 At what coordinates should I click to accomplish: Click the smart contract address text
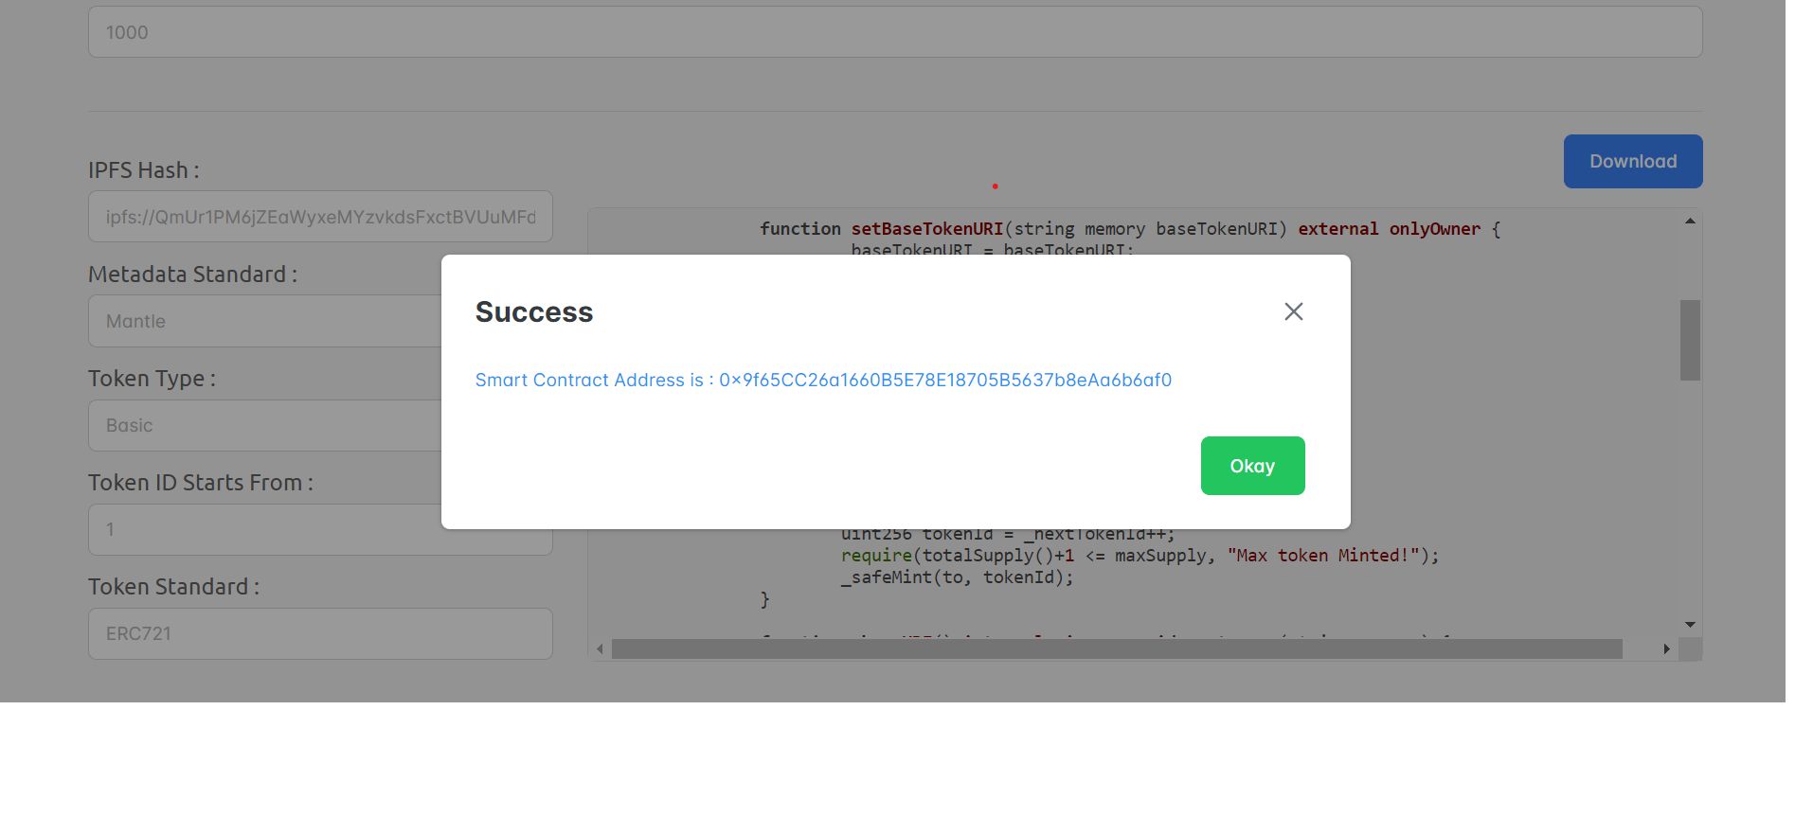point(823,380)
